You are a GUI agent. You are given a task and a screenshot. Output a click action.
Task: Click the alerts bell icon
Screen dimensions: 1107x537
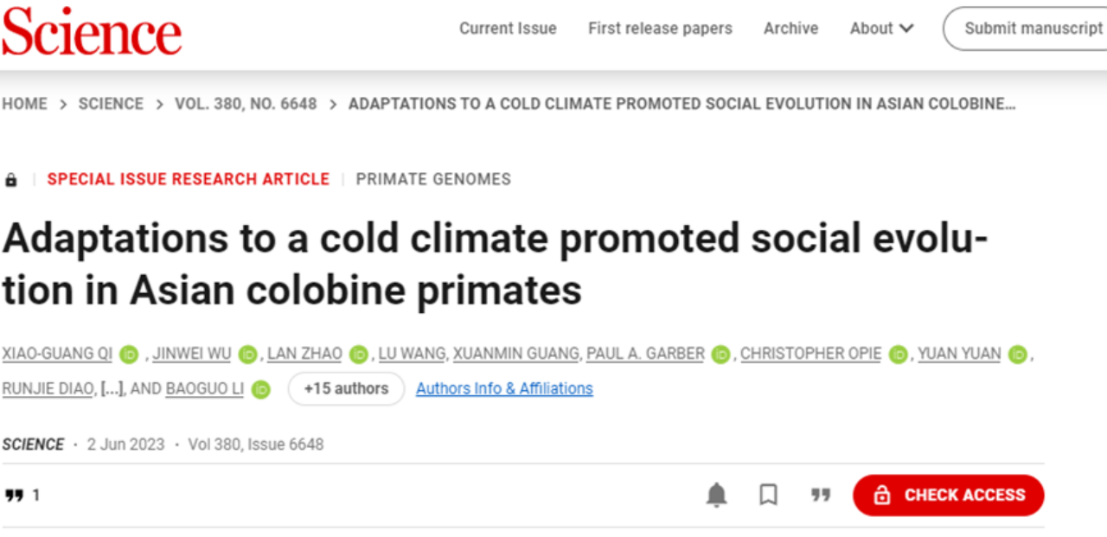pyautogui.click(x=717, y=495)
